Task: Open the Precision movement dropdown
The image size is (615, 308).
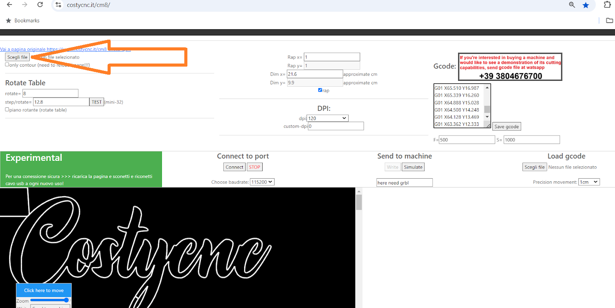Action: [x=589, y=182]
